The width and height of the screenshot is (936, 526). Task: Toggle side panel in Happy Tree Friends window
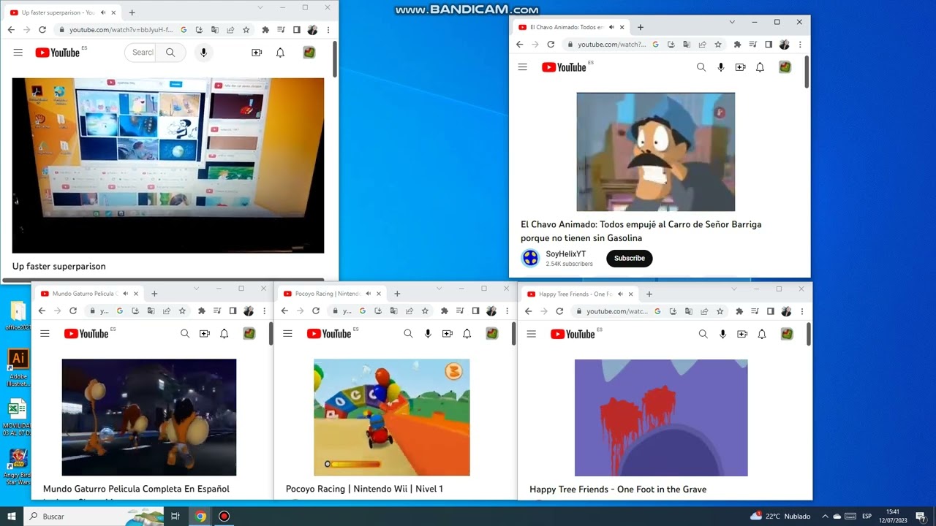771,311
